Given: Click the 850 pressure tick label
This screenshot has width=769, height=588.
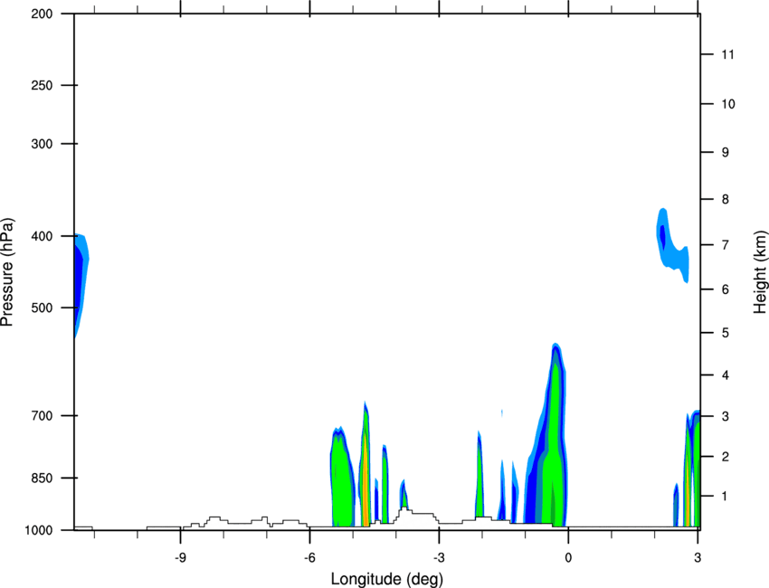Looking at the screenshot, I should pyautogui.click(x=42, y=478).
